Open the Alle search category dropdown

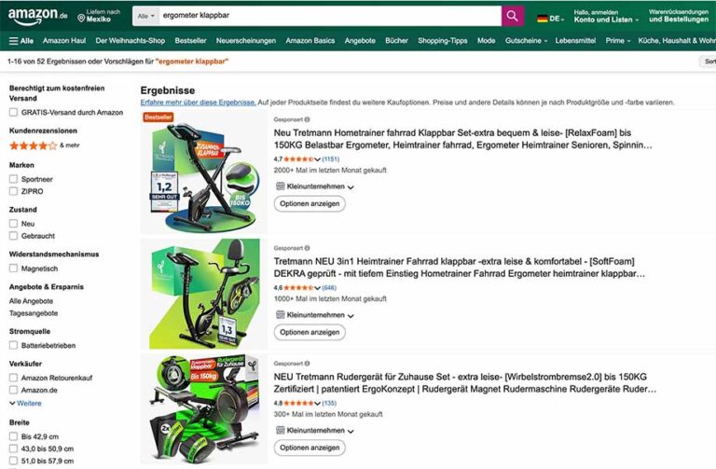pyautogui.click(x=146, y=16)
